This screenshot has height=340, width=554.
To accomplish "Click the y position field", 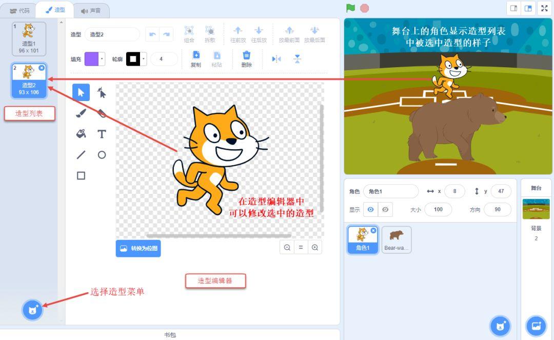I will (501, 191).
